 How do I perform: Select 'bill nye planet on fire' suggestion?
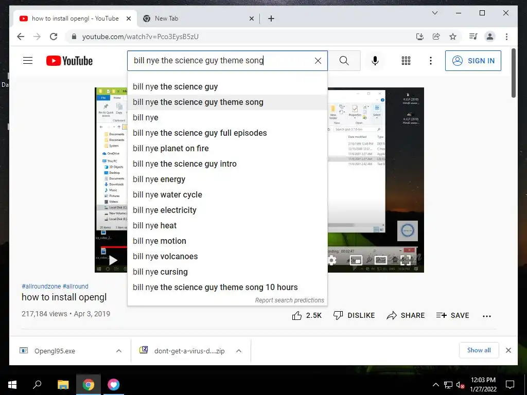(227, 149)
